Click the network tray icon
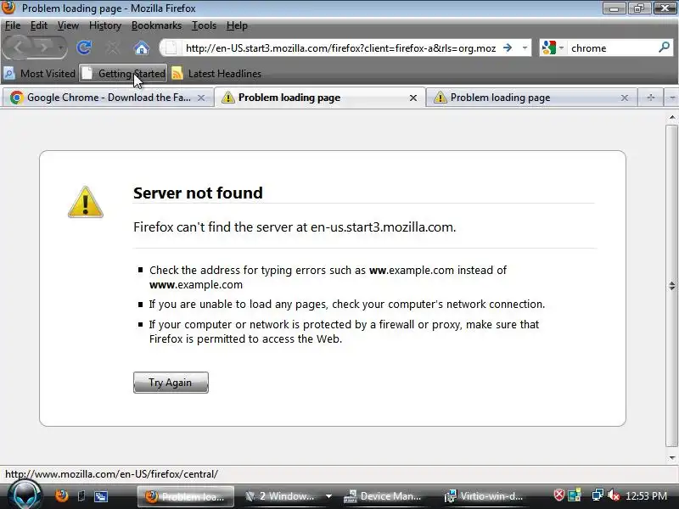This screenshot has height=509, width=679. pos(598,495)
